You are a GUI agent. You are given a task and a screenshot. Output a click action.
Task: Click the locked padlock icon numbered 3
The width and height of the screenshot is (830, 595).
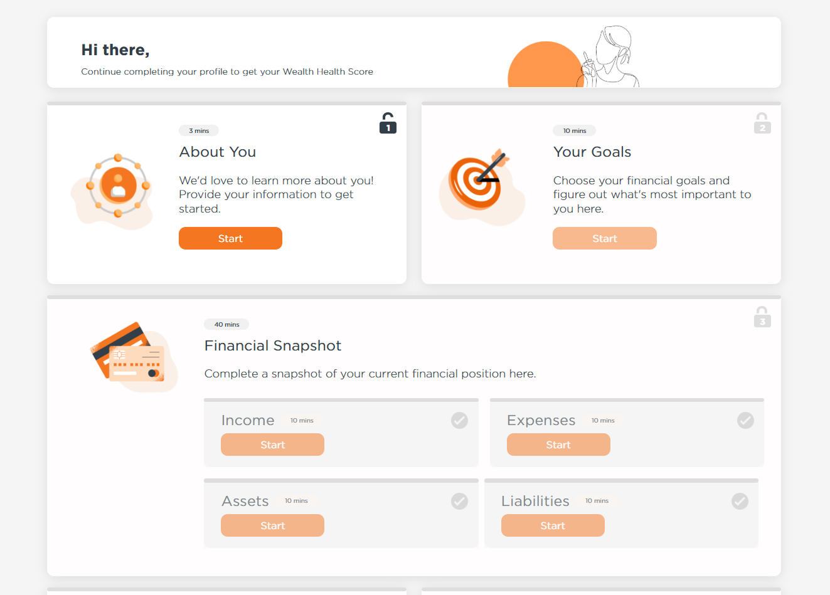tap(762, 317)
